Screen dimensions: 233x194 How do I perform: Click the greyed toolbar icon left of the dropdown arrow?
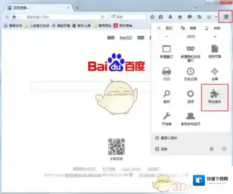point(209,17)
